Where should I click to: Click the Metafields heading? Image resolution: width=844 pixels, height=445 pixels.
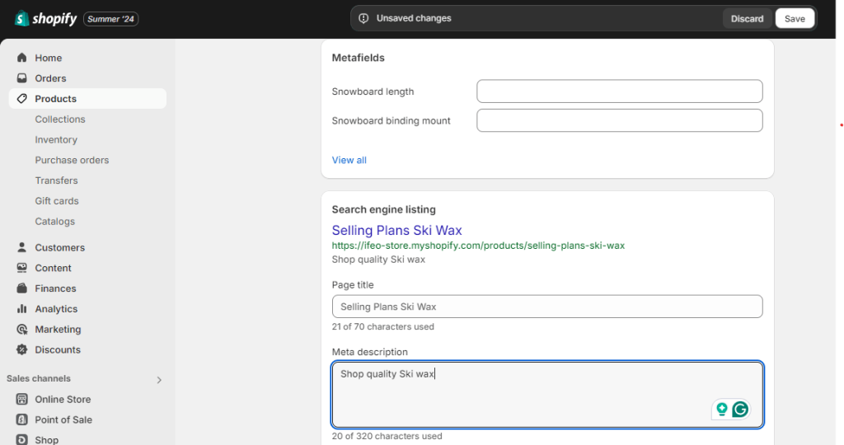(x=358, y=58)
